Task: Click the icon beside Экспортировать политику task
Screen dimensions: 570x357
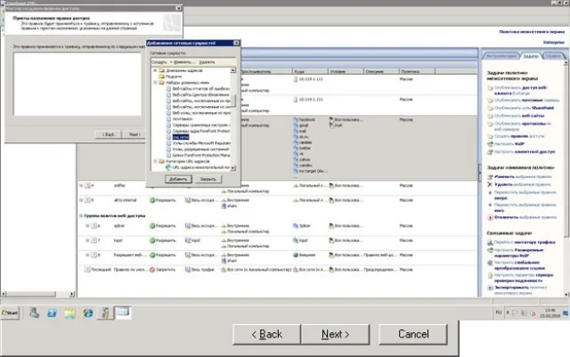Action: tap(490, 288)
